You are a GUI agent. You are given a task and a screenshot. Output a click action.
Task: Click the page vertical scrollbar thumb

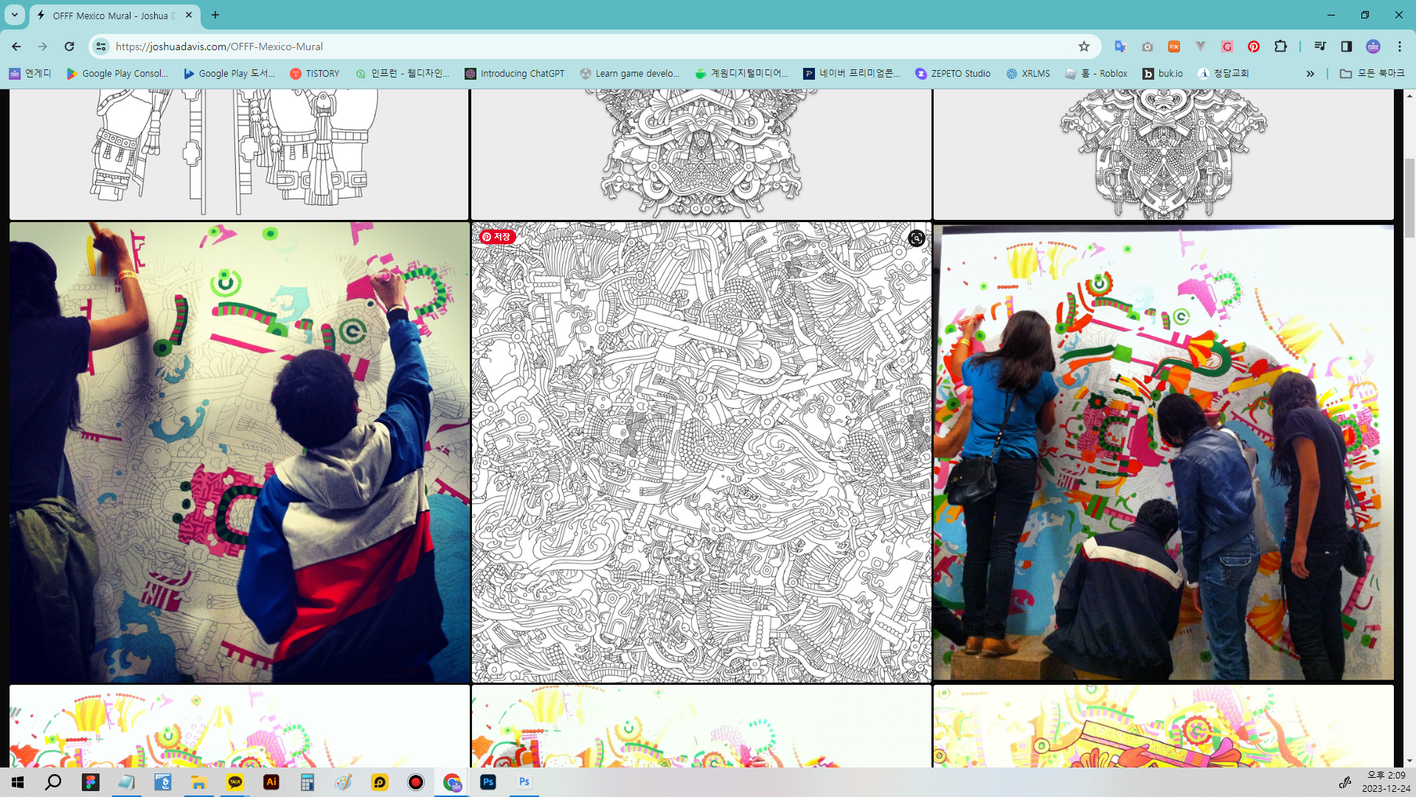(1409, 198)
